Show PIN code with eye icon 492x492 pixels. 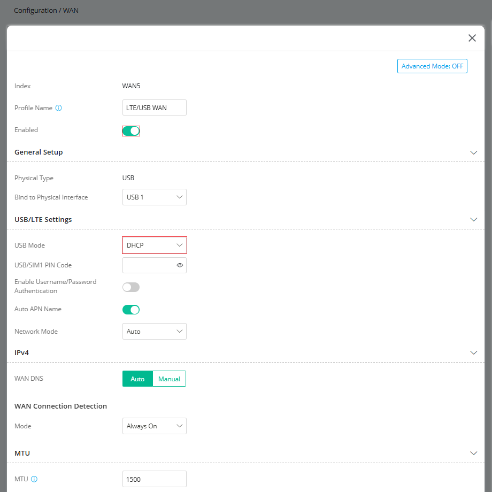pyautogui.click(x=180, y=265)
